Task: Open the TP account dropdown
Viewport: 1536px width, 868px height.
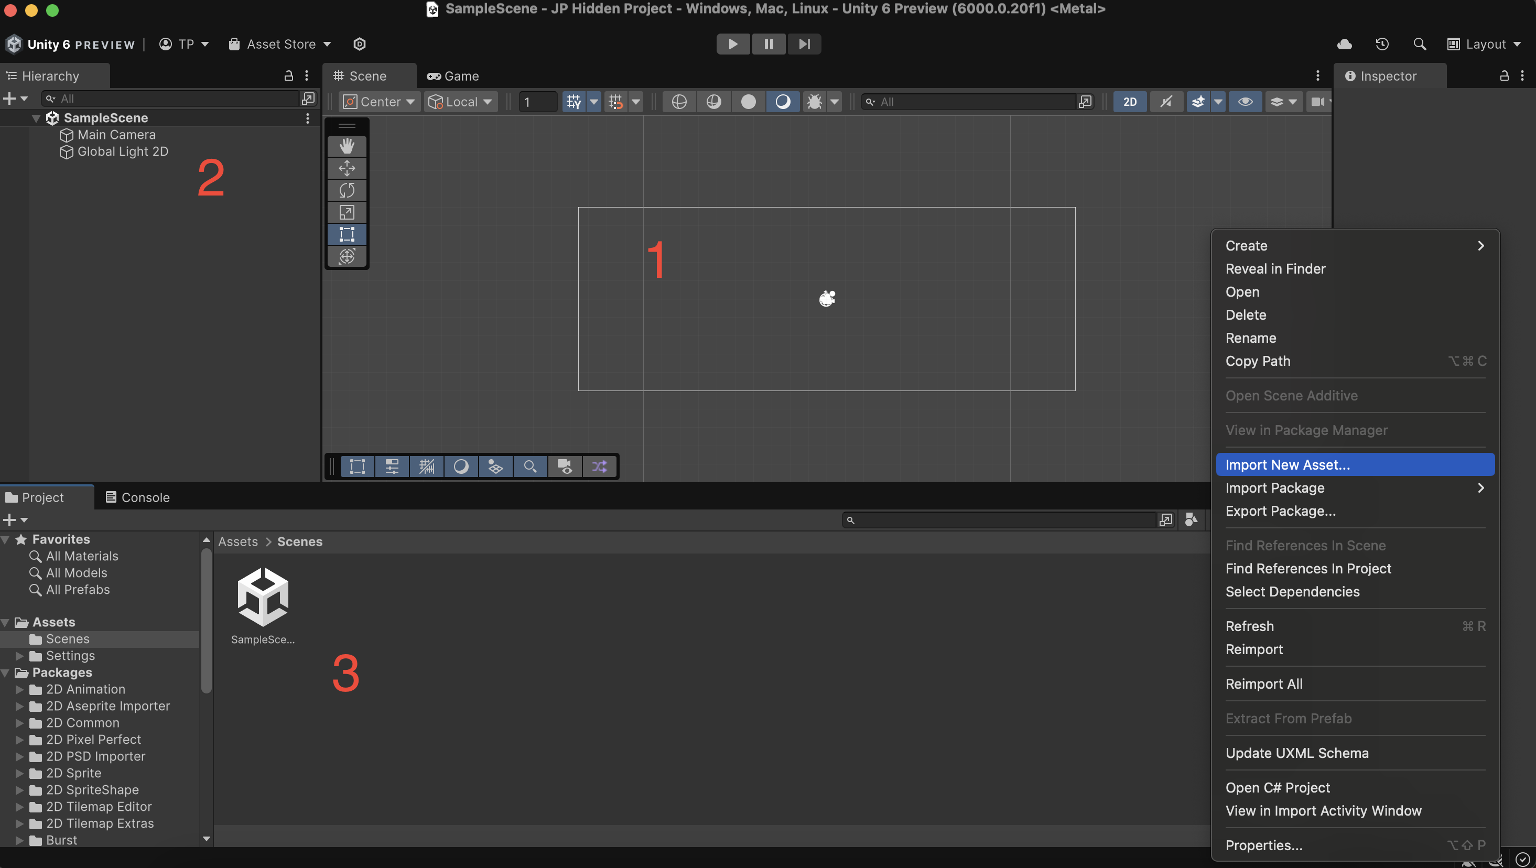Action: pos(183,44)
